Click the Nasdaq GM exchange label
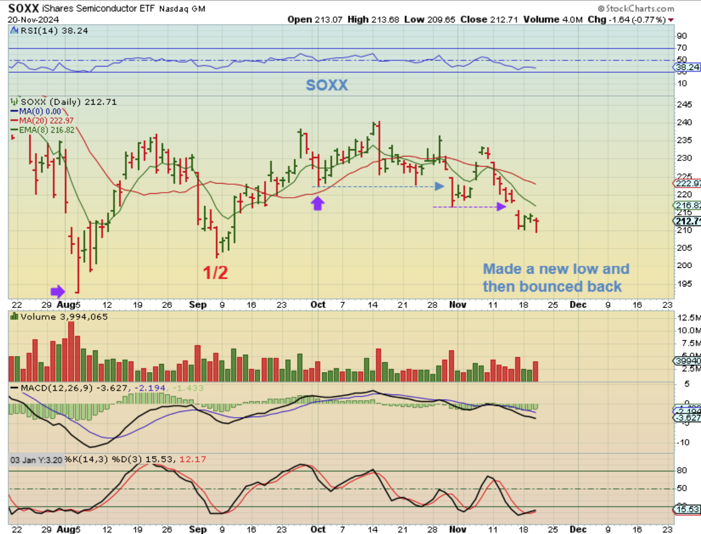The width and height of the screenshot is (701, 534). pyautogui.click(x=182, y=9)
